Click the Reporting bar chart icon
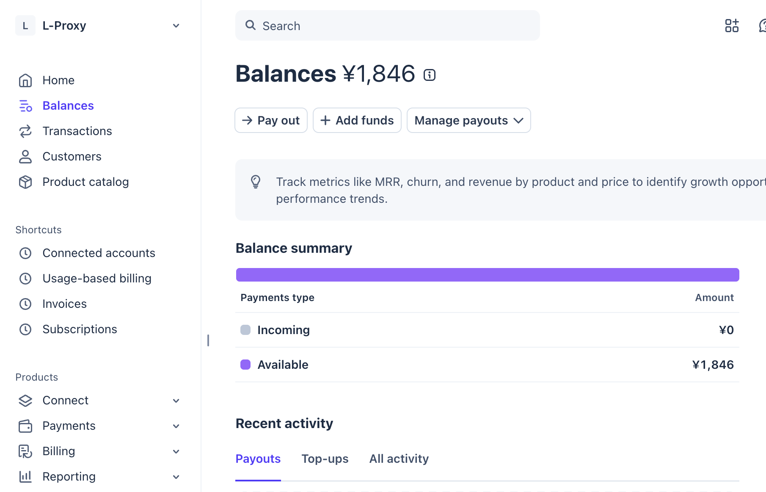 [25, 477]
